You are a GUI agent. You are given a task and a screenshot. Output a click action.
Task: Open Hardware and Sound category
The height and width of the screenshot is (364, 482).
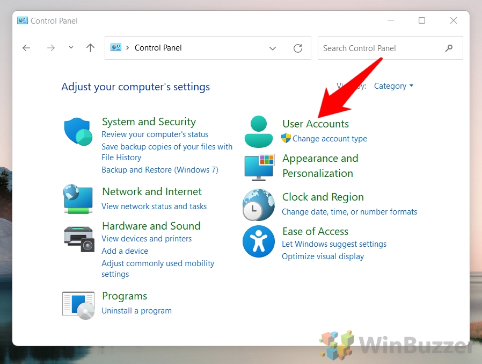coord(151,226)
